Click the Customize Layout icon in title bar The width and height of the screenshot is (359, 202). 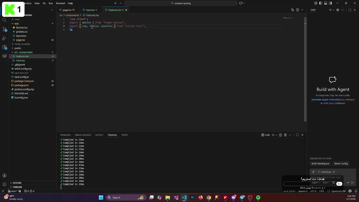(316, 3)
